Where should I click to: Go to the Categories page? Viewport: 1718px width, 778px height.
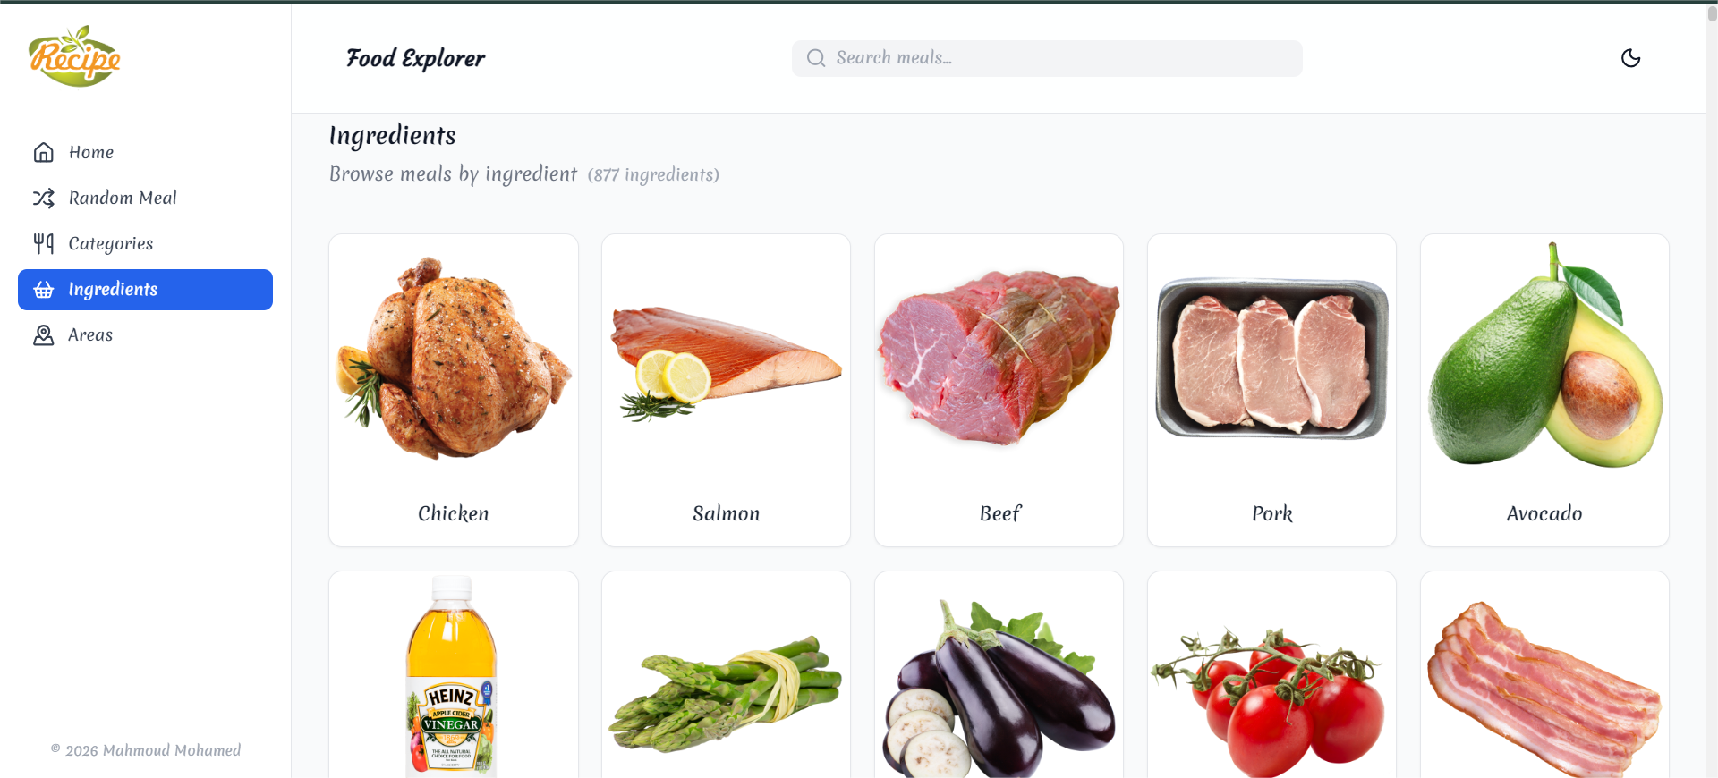coord(145,243)
